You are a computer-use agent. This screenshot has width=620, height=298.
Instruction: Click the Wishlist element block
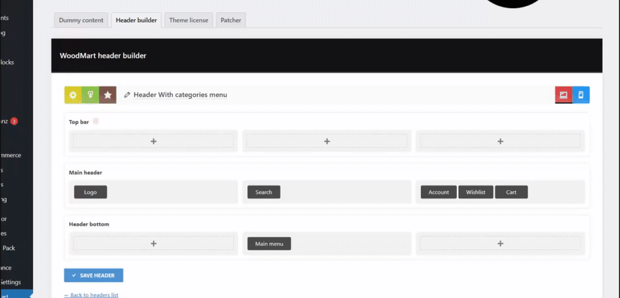coord(476,192)
